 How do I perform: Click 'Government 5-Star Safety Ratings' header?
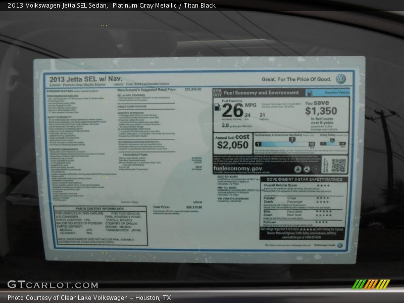(305, 179)
